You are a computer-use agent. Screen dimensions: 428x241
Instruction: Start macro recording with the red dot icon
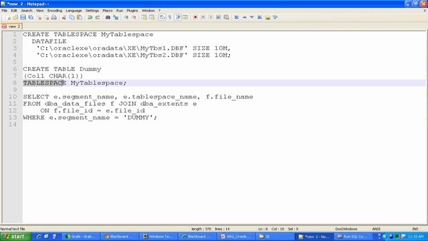[x=195, y=17]
